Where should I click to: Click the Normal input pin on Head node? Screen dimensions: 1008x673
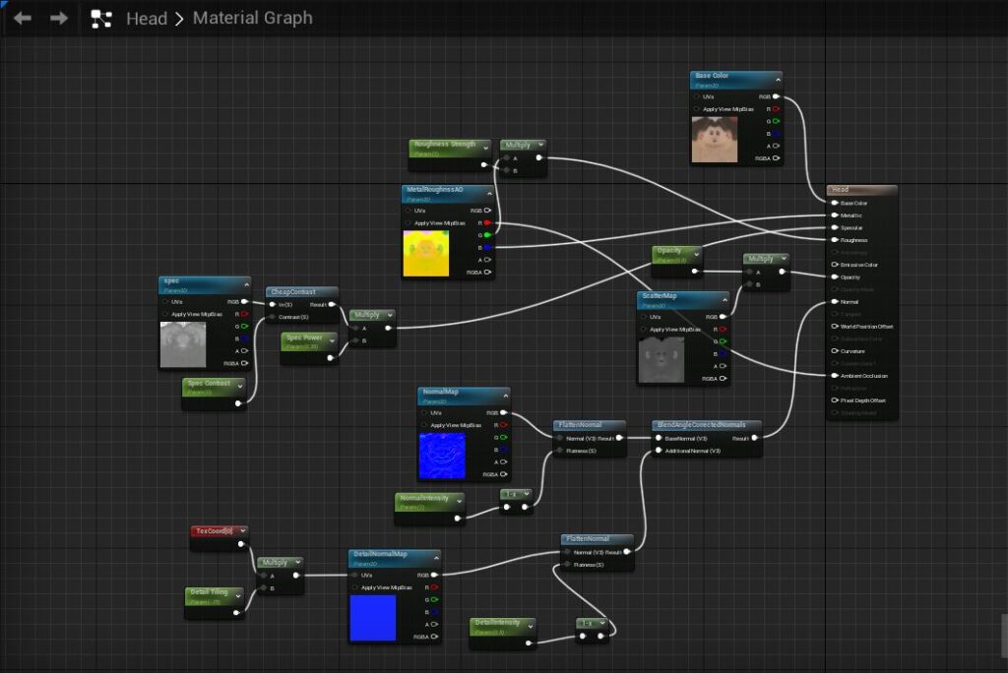(x=834, y=302)
